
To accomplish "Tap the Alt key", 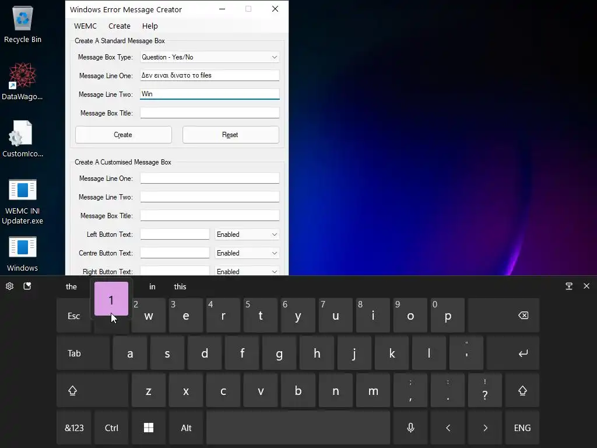I will click(186, 428).
